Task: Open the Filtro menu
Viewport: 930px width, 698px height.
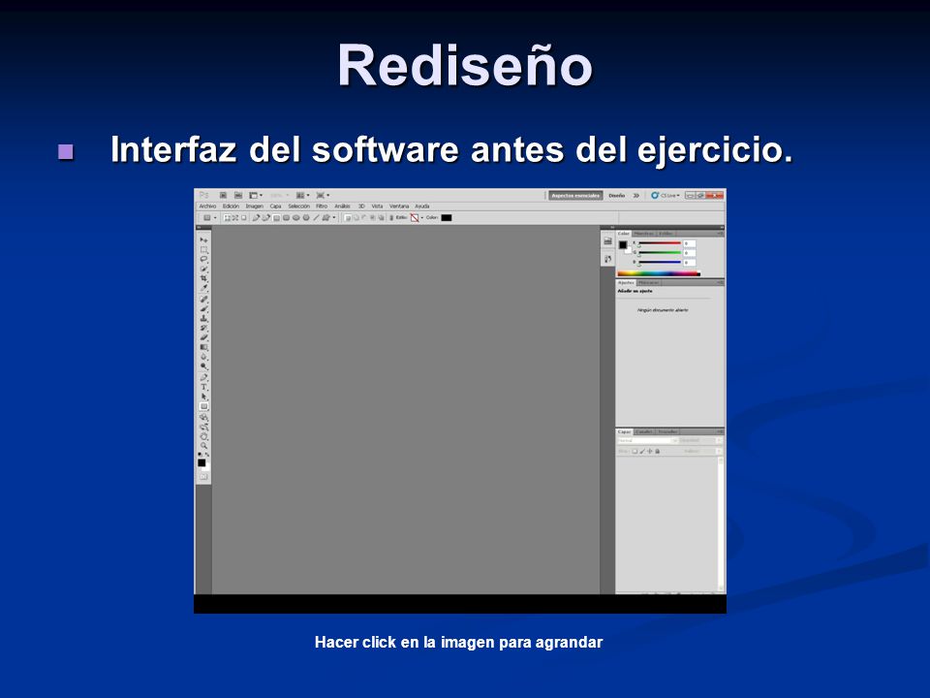Action: 322,206
